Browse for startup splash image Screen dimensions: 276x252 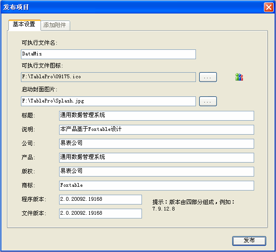point(208,101)
